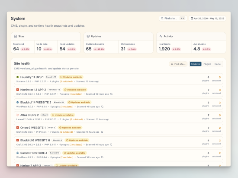Click Updates available badge on Summit 10 STORE 4
238x178 pixels.
click(x=74, y=153)
